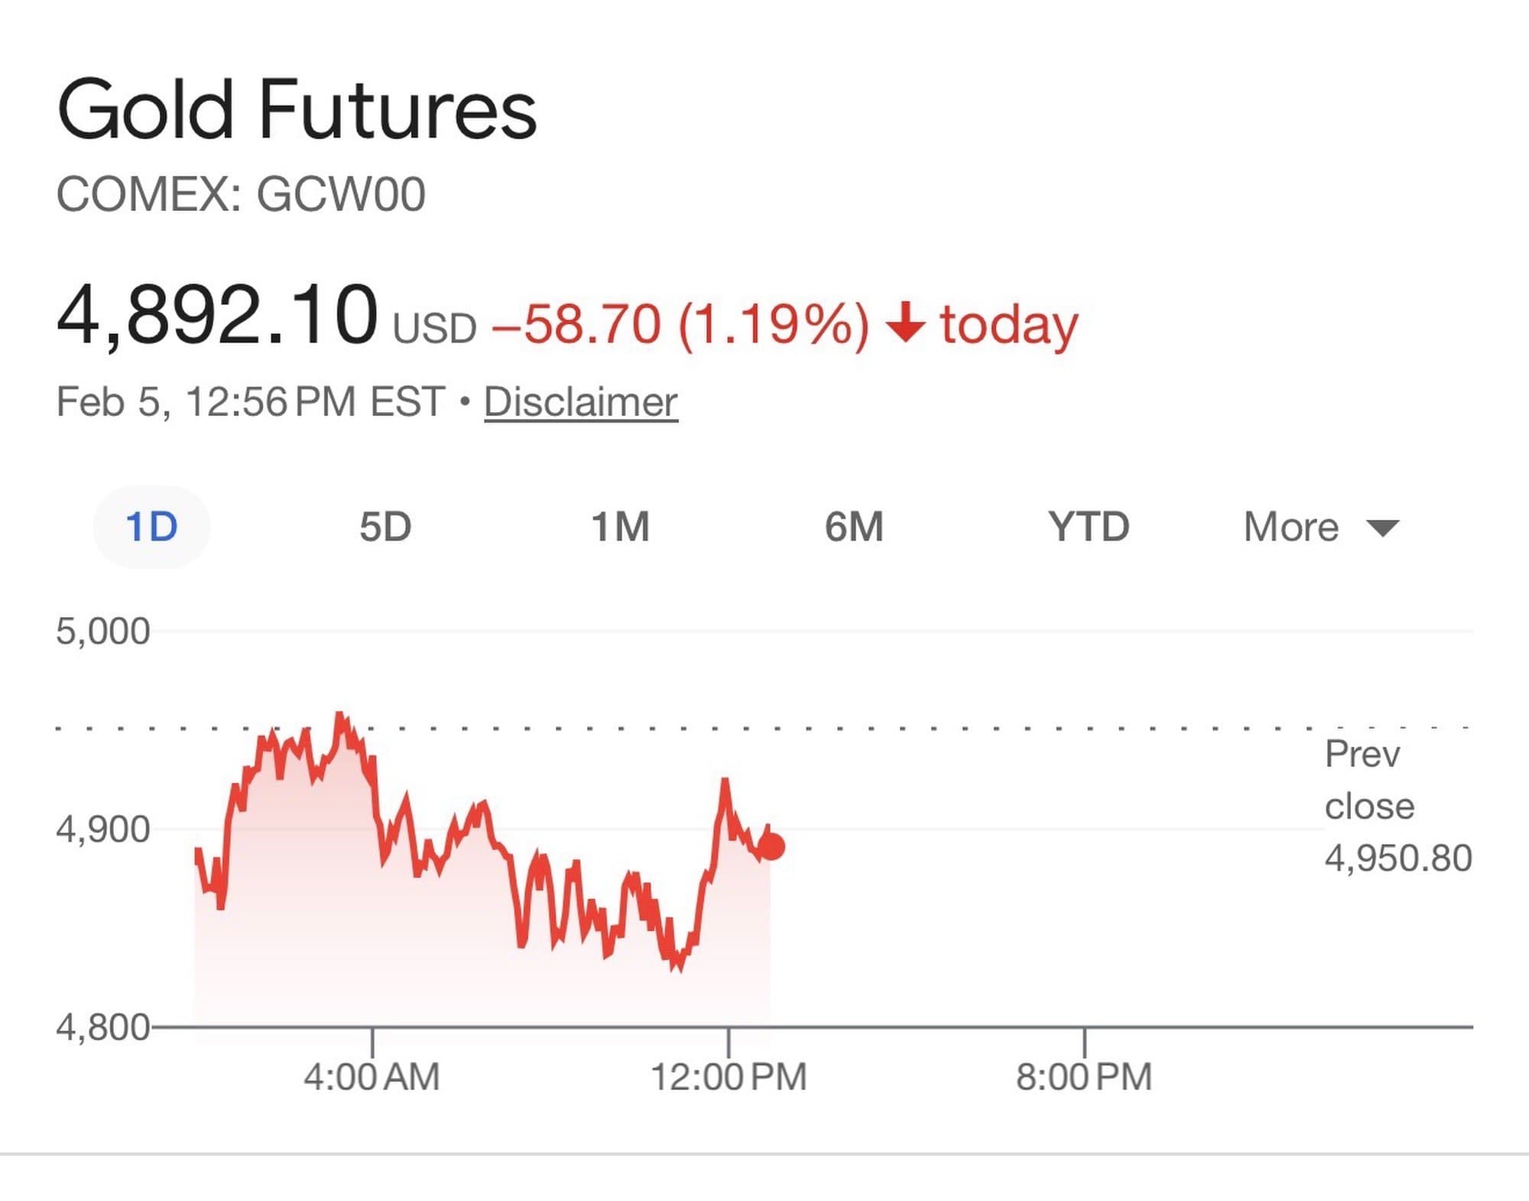Switch chart to 6M view
The width and height of the screenshot is (1529, 1201).
[854, 527]
